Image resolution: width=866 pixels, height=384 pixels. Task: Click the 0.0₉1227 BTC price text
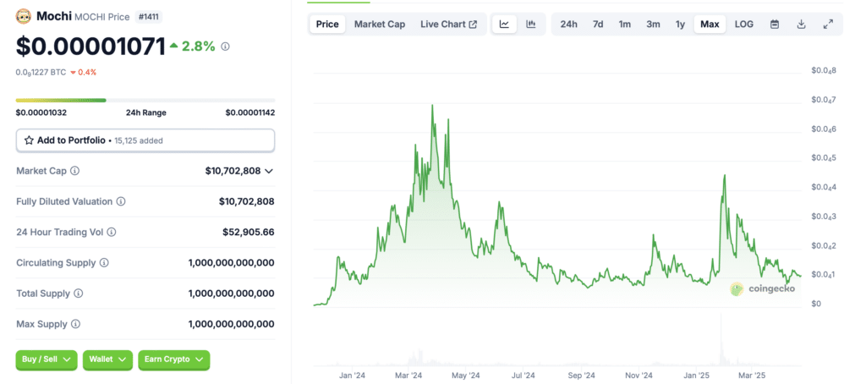tap(41, 73)
